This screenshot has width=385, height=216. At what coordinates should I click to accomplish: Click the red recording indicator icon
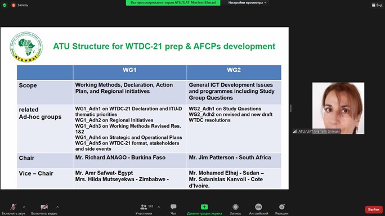(x=14, y=5)
